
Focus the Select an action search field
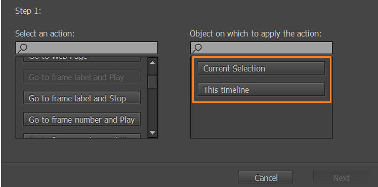coord(87,48)
